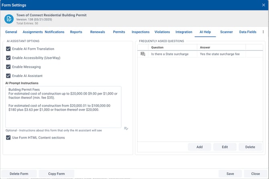Disable the Enable Messaging checkbox
The image size is (269, 179).
coord(8,67)
